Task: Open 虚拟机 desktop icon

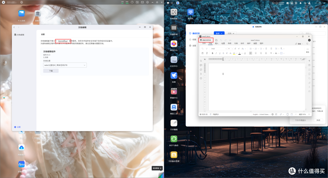Action: pyautogui.click(x=190, y=12)
